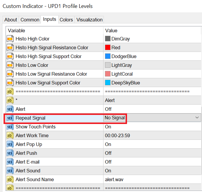Click the ab icon beside Alert Work Time
Screen dimensions: 202x192
point(10,135)
